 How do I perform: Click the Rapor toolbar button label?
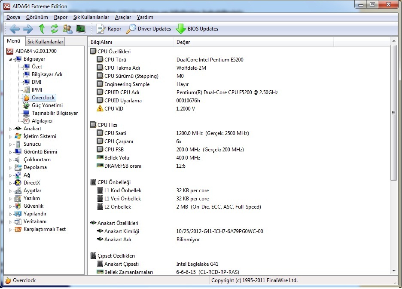click(114, 29)
